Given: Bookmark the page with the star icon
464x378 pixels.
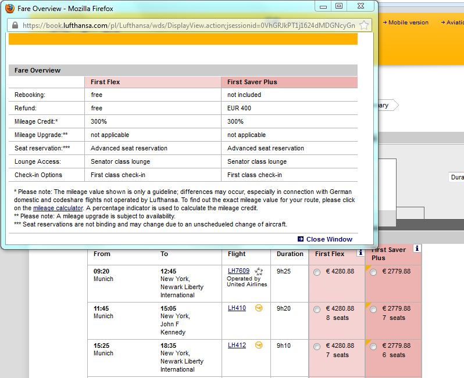Looking at the screenshot, I should 364,25.
